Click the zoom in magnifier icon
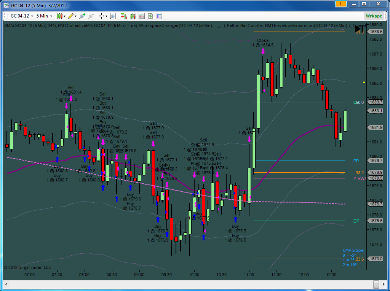Image resolution: width=390 pixels, height=291 pixels. (x=82, y=16)
